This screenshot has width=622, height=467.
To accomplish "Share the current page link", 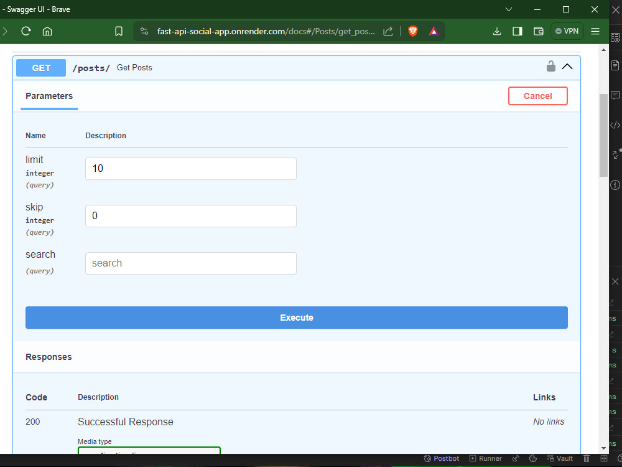I will pyautogui.click(x=388, y=31).
